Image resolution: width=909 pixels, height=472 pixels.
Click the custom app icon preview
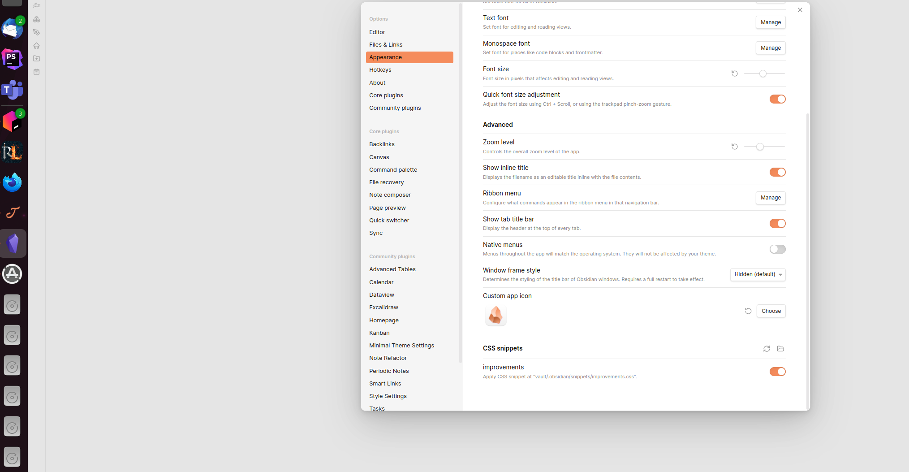pos(495,315)
